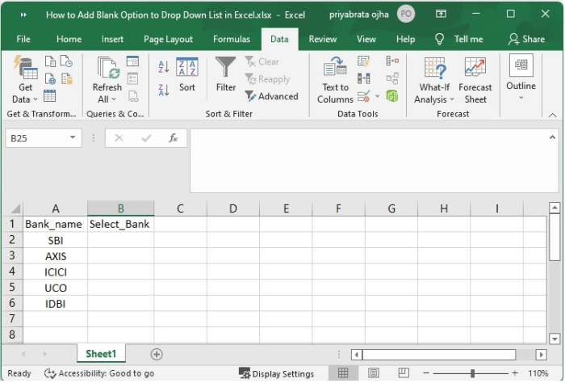Screen dimensions: 565x383
Task: Sort column Z to A descending
Action: coord(164,90)
